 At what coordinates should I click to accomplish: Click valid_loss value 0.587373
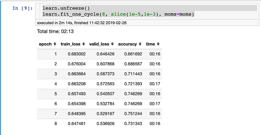click(105, 74)
